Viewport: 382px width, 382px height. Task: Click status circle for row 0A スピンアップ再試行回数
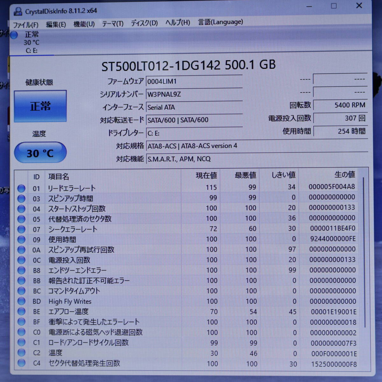(x=21, y=250)
